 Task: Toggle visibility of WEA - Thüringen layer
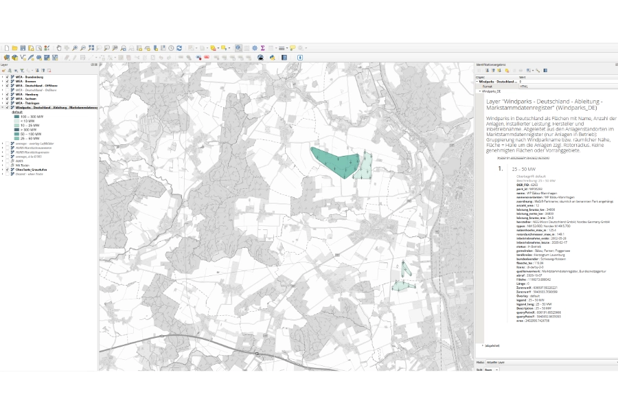[8, 103]
